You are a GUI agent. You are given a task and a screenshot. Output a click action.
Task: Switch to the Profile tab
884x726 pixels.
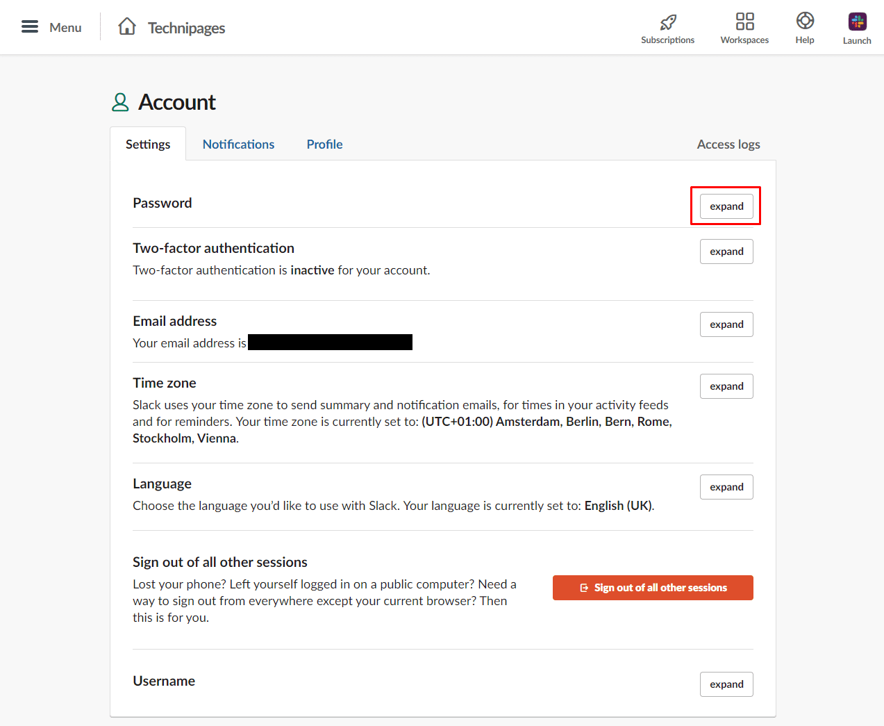(324, 145)
